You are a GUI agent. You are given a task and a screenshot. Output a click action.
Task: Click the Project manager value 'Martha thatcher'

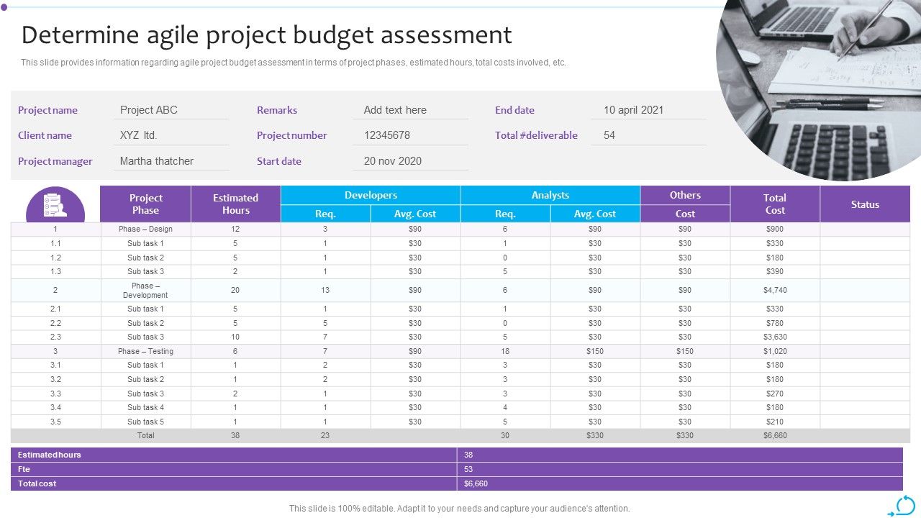157,161
